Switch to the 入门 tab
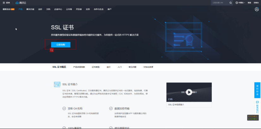The height and width of the screenshot is (129, 261). pyautogui.click(x=119, y=67)
